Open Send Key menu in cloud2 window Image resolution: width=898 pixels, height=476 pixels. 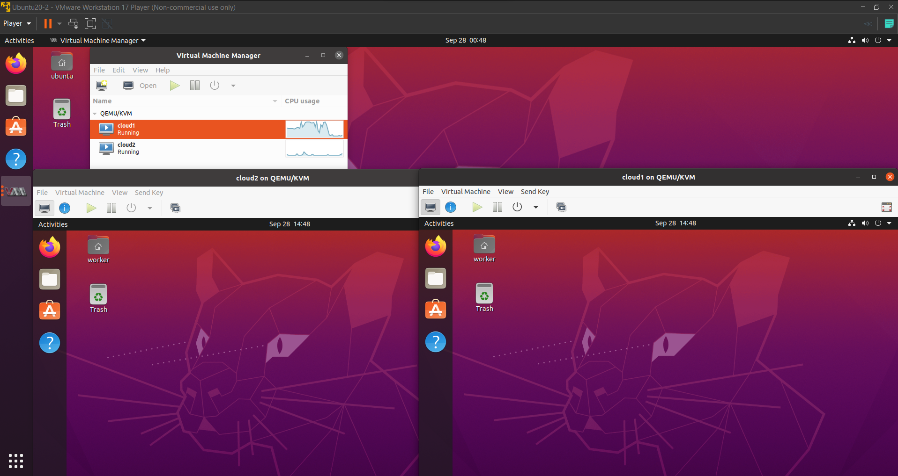pyautogui.click(x=149, y=193)
